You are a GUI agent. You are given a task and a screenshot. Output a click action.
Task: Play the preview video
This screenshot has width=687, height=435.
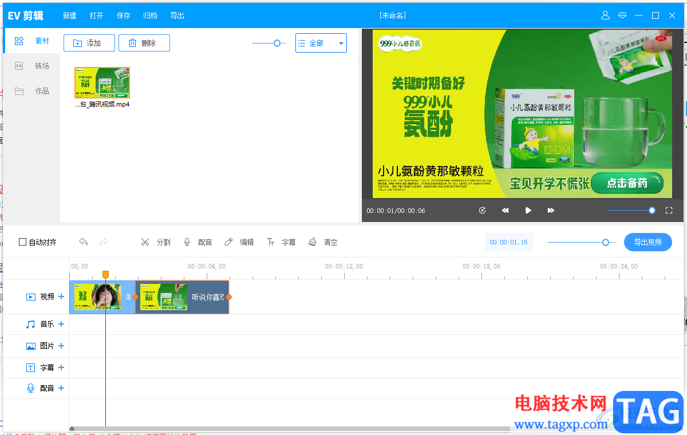(528, 211)
